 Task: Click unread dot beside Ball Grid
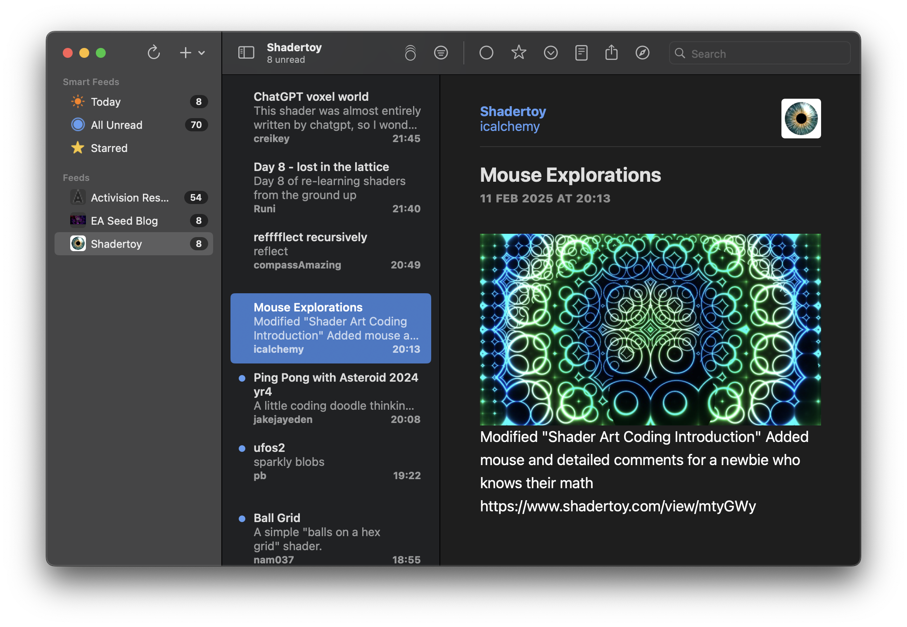pyautogui.click(x=242, y=519)
